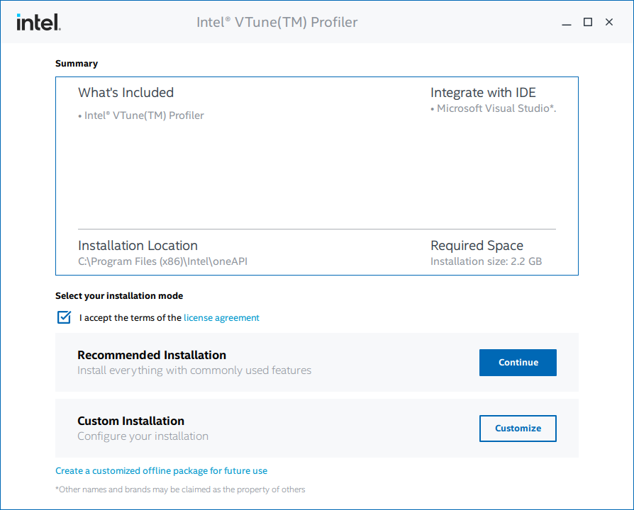Click the Installation size 2.2 GB text
634x510 pixels.
(486, 261)
